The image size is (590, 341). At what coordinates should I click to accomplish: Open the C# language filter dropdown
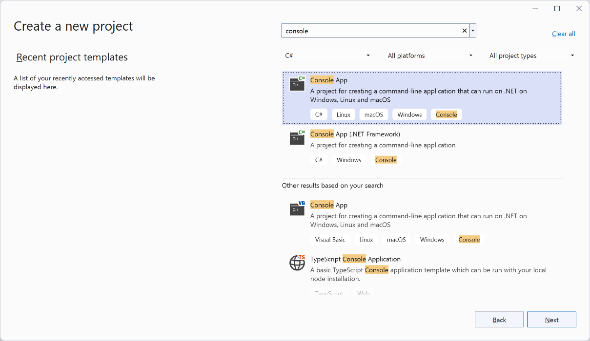[328, 56]
